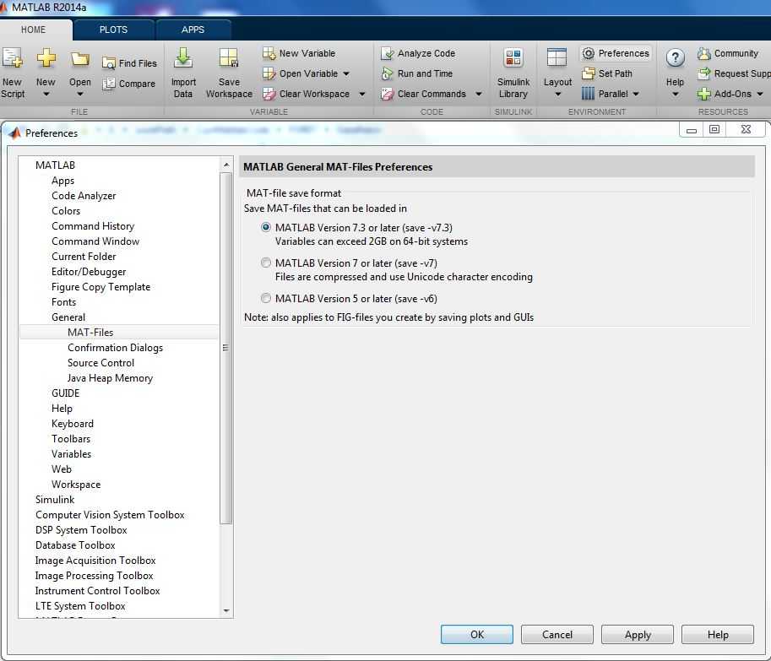The image size is (771, 661).
Task: Click the New Variable icon
Action: 269,53
